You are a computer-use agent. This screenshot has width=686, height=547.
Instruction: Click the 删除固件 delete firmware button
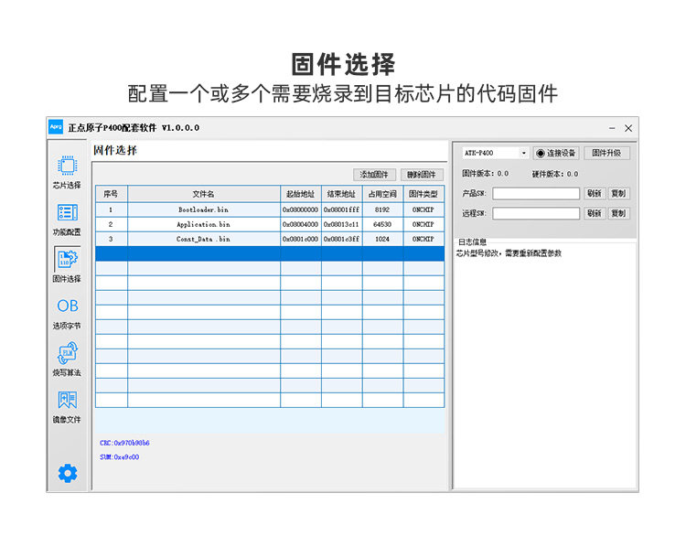422,175
